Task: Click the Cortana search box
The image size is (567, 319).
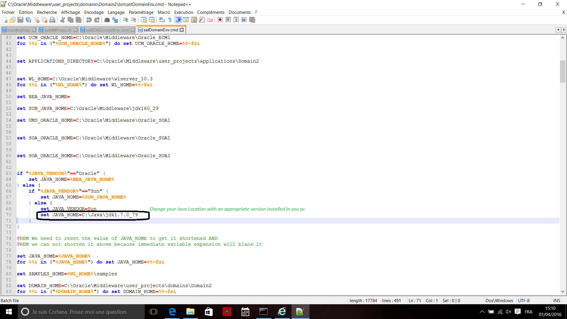Action: click(80, 312)
